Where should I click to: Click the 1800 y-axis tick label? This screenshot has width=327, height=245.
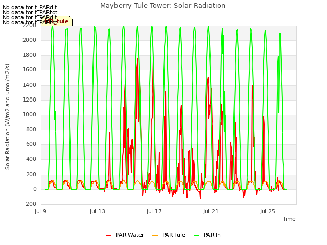coord(30,55)
